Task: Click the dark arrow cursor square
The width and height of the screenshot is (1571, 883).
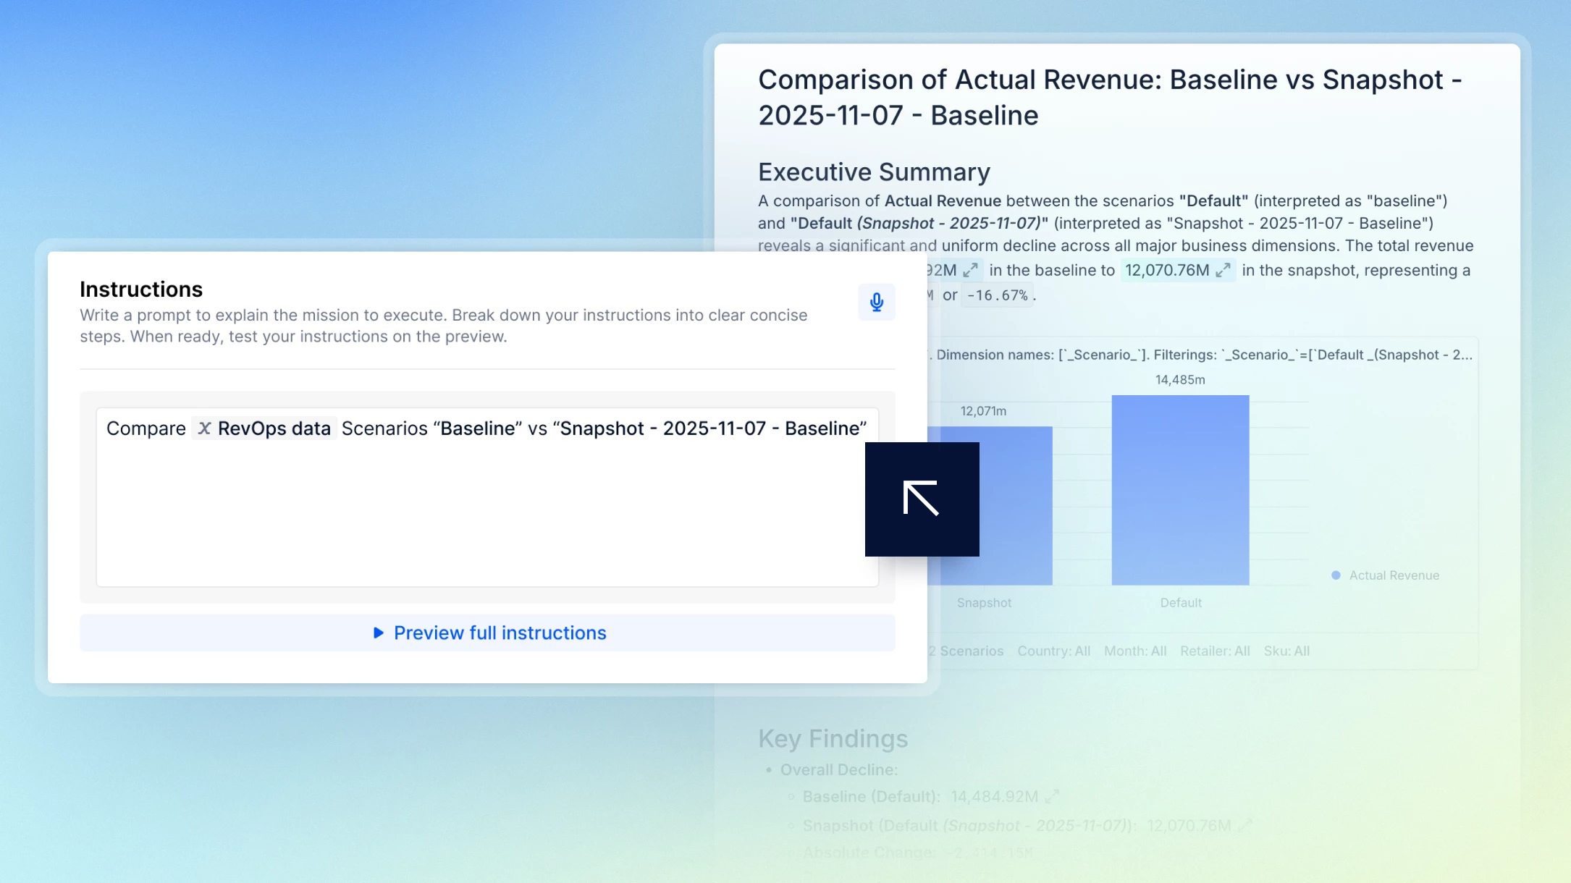Action: (922, 499)
